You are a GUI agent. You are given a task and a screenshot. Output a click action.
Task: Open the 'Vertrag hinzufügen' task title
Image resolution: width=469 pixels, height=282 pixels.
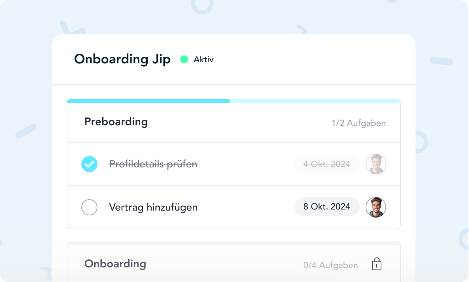[x=153, y=207]
